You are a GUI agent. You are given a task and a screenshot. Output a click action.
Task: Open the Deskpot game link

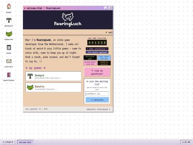click(x=53, y=76)
